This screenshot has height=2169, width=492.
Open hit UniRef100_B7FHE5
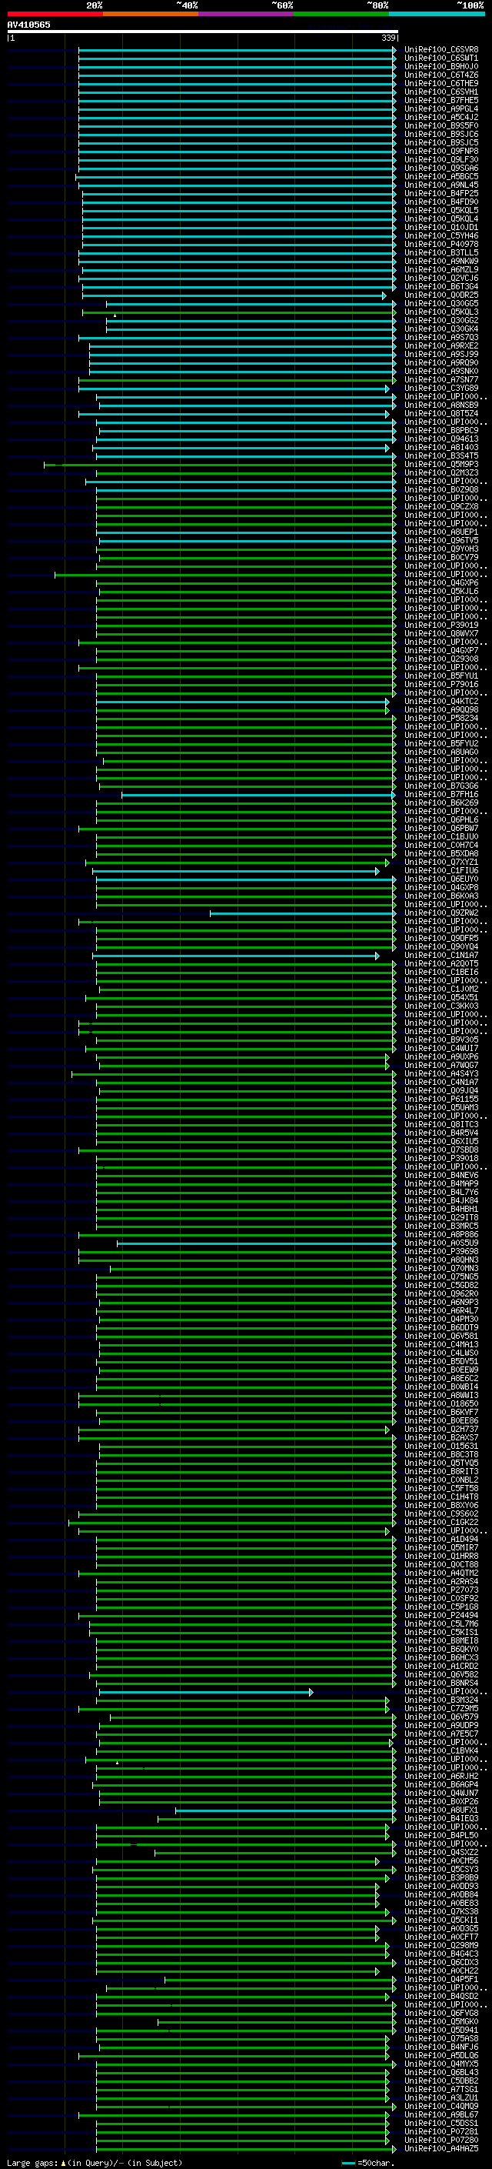click(441, 100)
